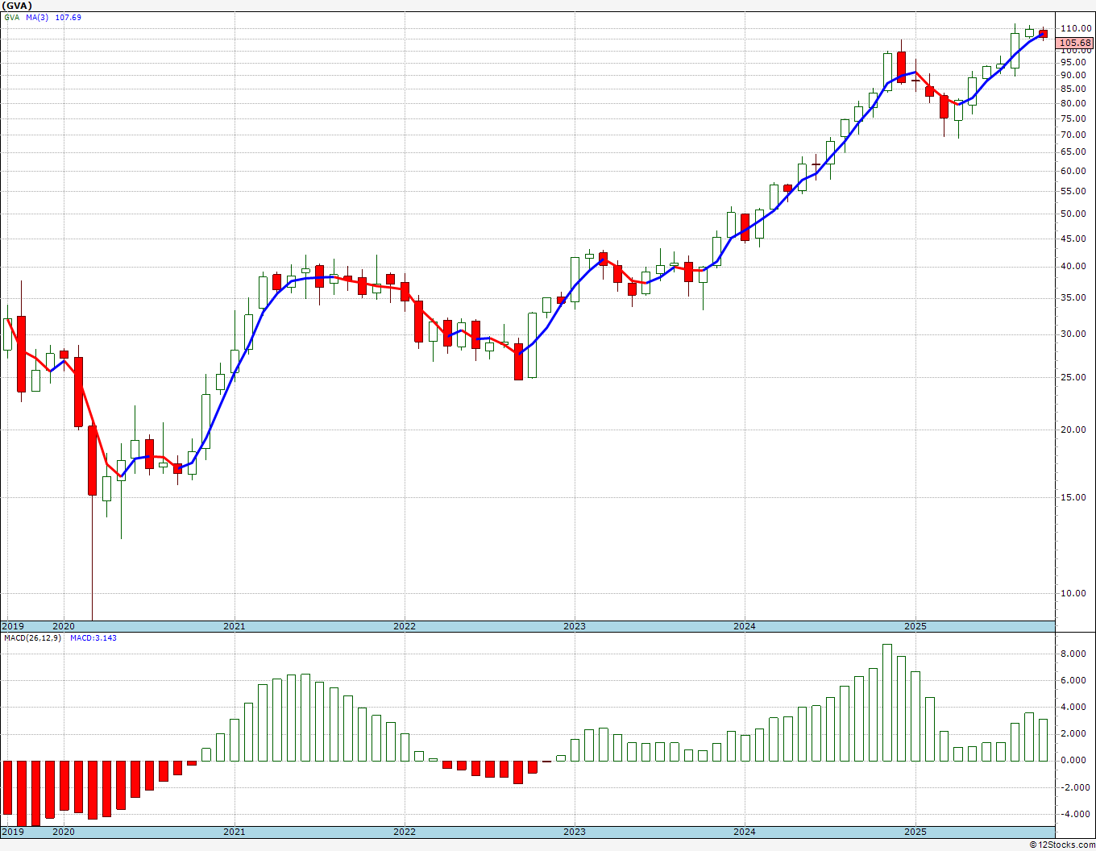1096x851 pixels.
Task: Click 2020 marker on MACD panel timeline
Action: 64,832
